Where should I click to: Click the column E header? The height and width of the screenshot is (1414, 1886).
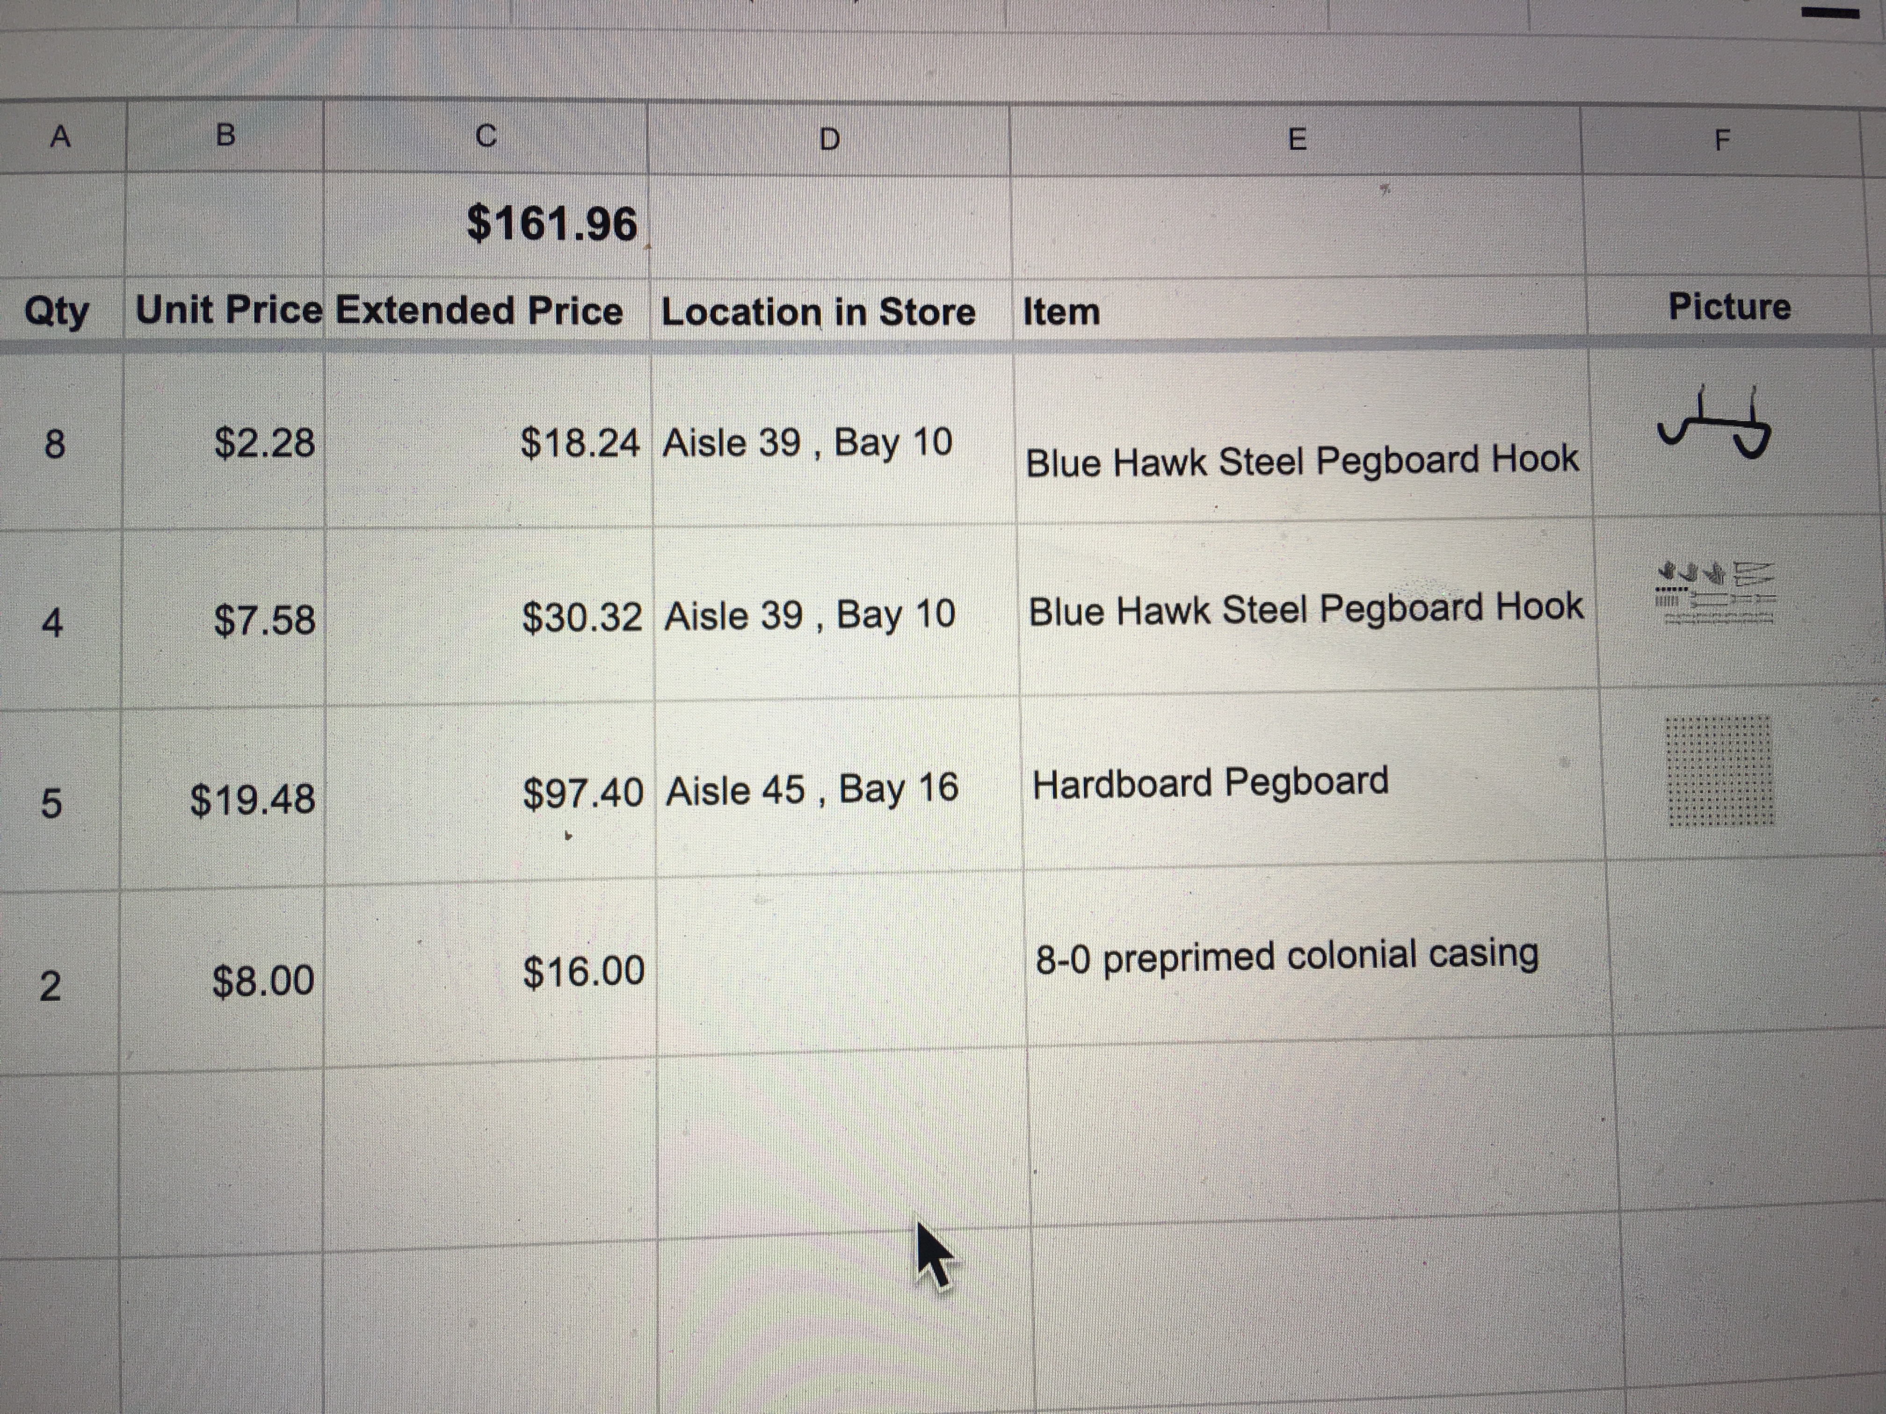pyautogui.click(x=1296, y=139)
